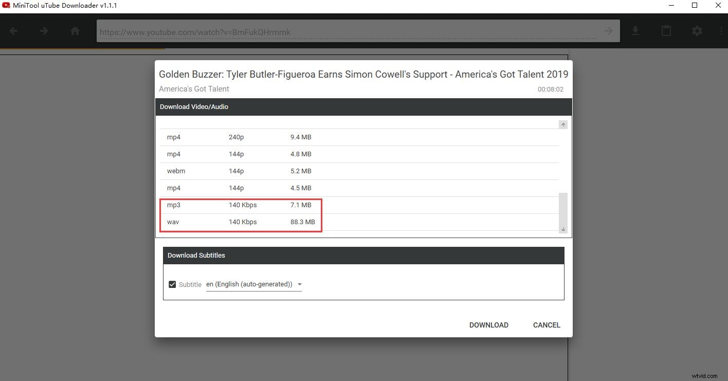Open the download manager icon on toolbar
The width and height of the screenshot is (728, 381).
[x=635, y=31]
